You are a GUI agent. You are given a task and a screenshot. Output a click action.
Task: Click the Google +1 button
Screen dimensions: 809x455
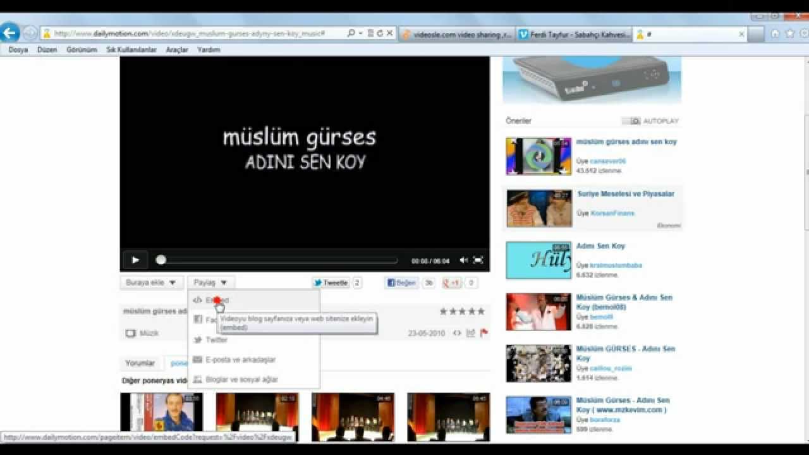click(x=452, y=282)
